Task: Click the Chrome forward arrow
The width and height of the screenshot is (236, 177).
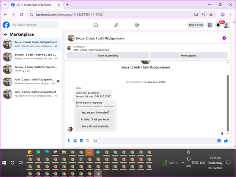Action: pos(13,15)
